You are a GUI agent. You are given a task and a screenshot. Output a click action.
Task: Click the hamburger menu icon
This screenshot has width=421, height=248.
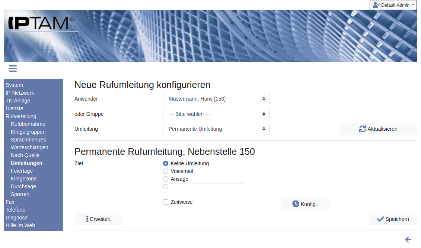point(13,69)
